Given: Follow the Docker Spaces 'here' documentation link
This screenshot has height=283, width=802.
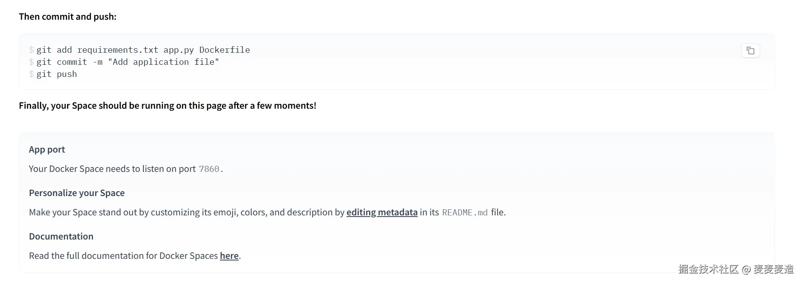Looking at the screenshot, I should click(229, 256).
